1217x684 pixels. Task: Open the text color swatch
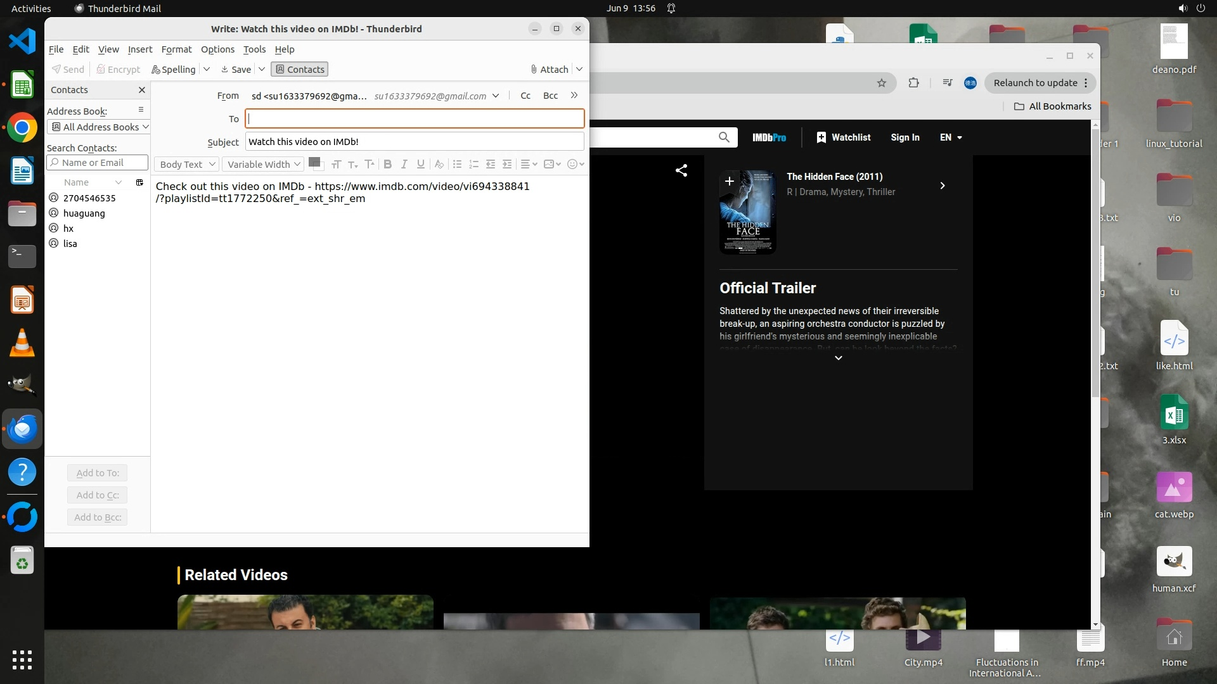pos(313,162)
